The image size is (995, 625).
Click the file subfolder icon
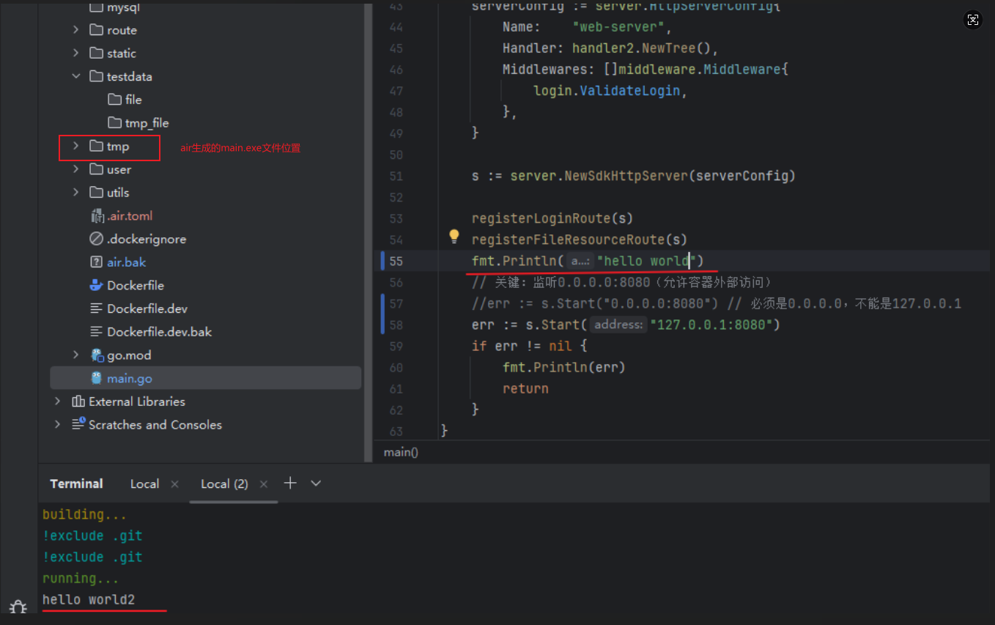pos(114,100)
